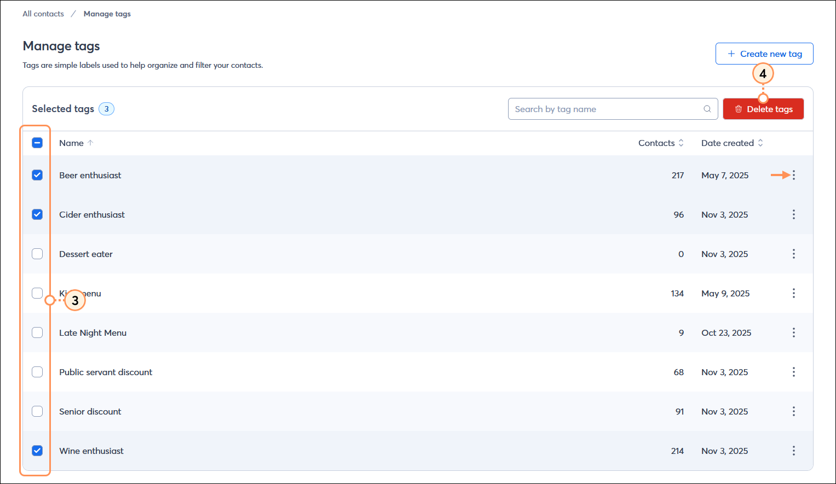The width and height of the screenshot is (836, 484).
Task: Open the Senior discount row menu
Action: click(x=794, y=411)
